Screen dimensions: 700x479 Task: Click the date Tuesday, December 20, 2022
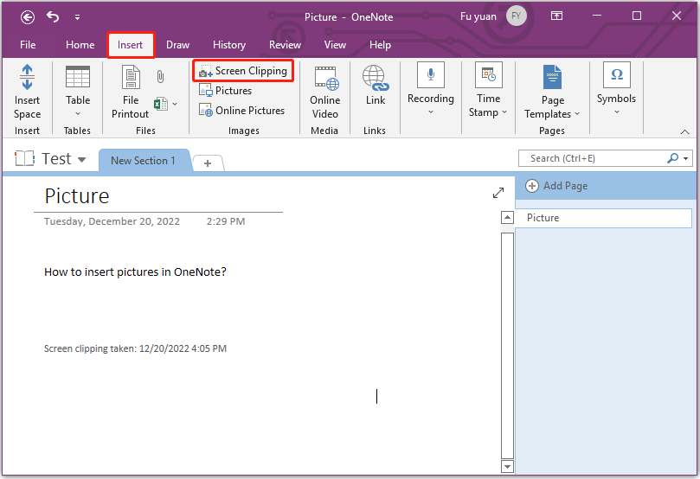pos(112,221)
